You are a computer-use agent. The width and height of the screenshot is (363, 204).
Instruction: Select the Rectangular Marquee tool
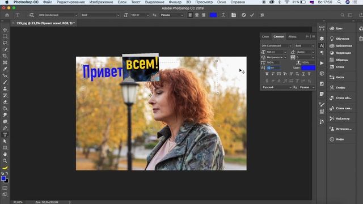coord(5,36)
